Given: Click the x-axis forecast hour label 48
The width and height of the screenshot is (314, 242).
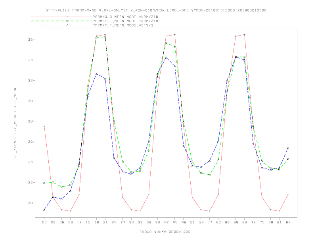Looking at the screenshot, I should coord(184,222).
